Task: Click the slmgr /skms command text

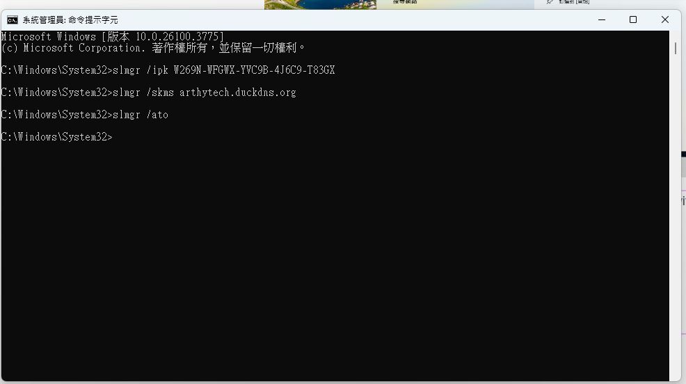Action: tap(143, 93)
